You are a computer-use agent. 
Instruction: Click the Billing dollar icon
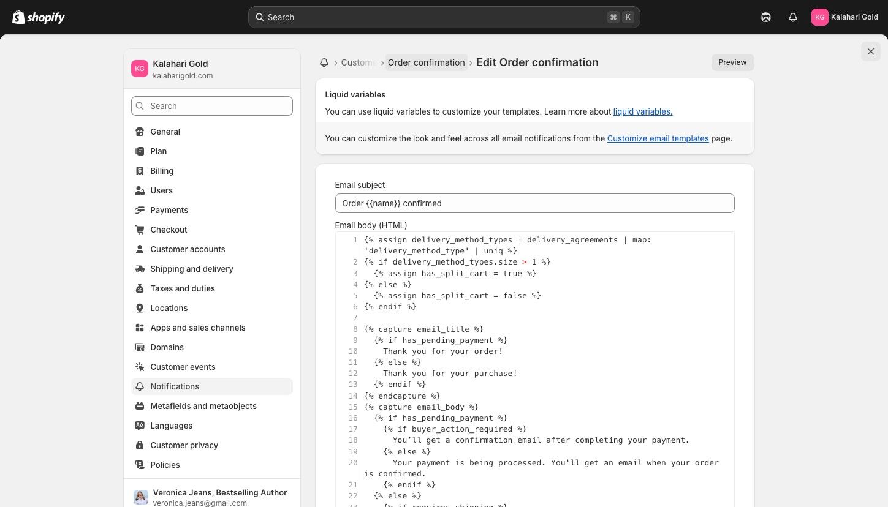click(x=140, y=171)
